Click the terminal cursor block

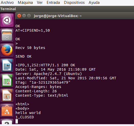tap(17, 121)
